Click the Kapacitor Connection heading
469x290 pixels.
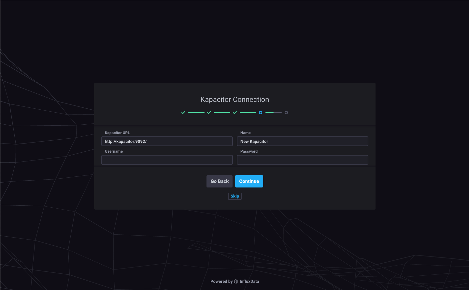pos(235,100)
